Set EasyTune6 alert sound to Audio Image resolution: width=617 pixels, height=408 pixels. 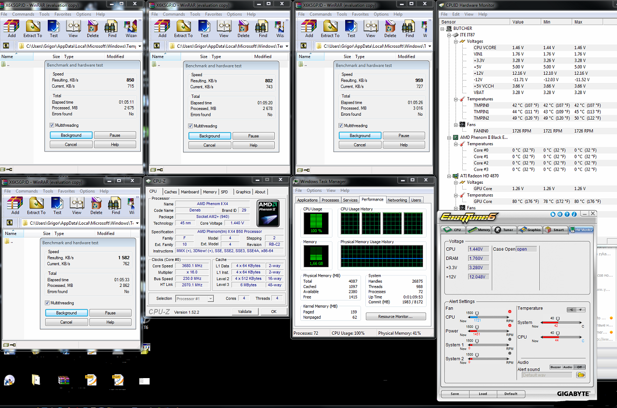(568, 367)
